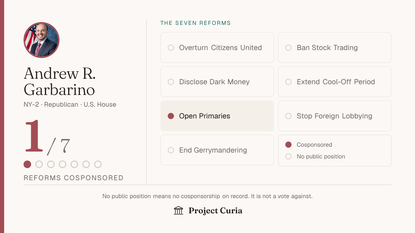Click Andrew Garbarino's portrait photo
Image resolution: width=415 pixels, height=233 pixels.
pos(41,40)
